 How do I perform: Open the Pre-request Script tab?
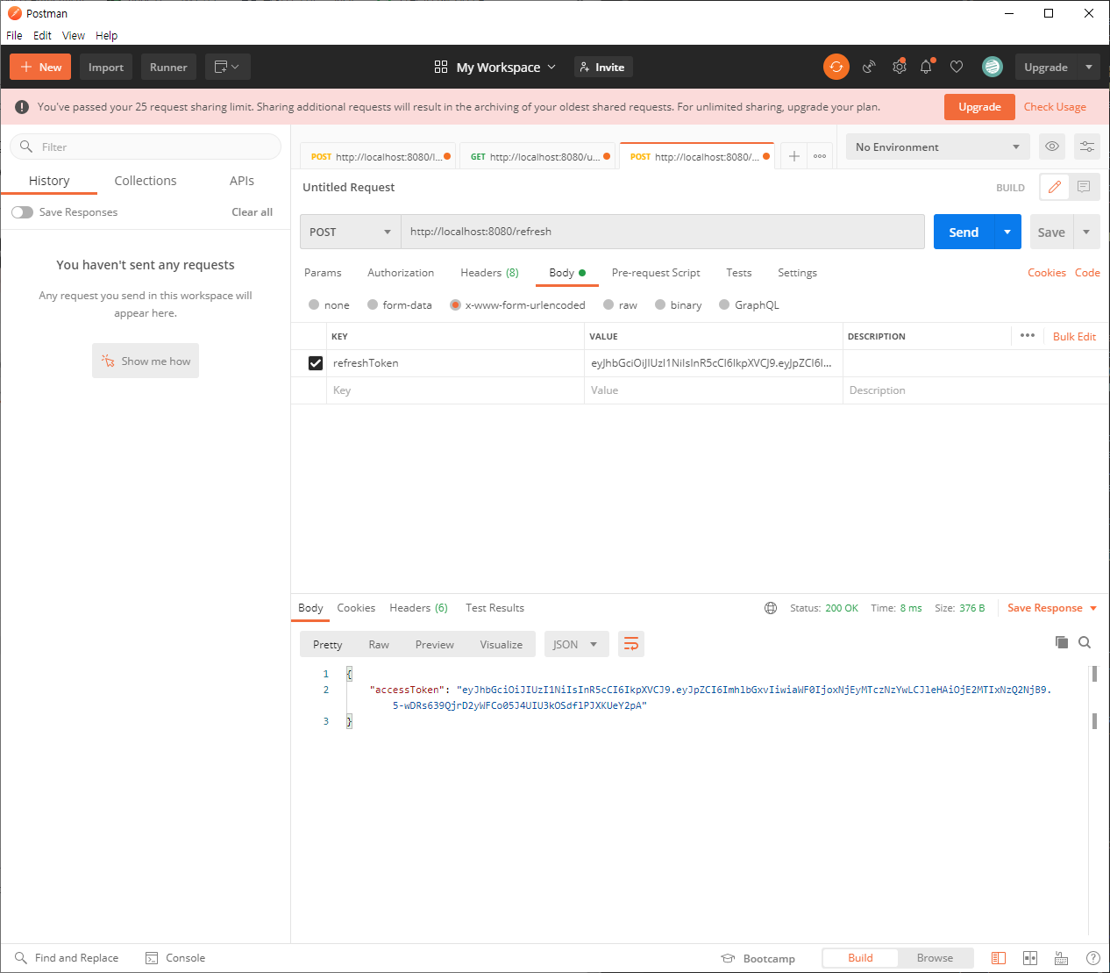(656, 273)
